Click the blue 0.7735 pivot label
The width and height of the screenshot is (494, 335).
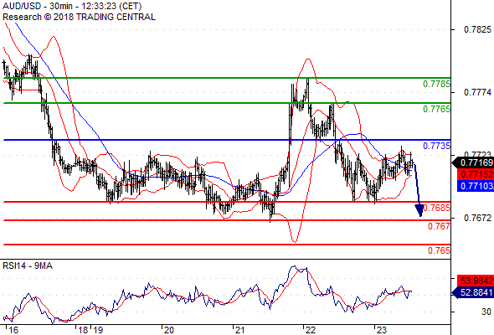point(437,146)
